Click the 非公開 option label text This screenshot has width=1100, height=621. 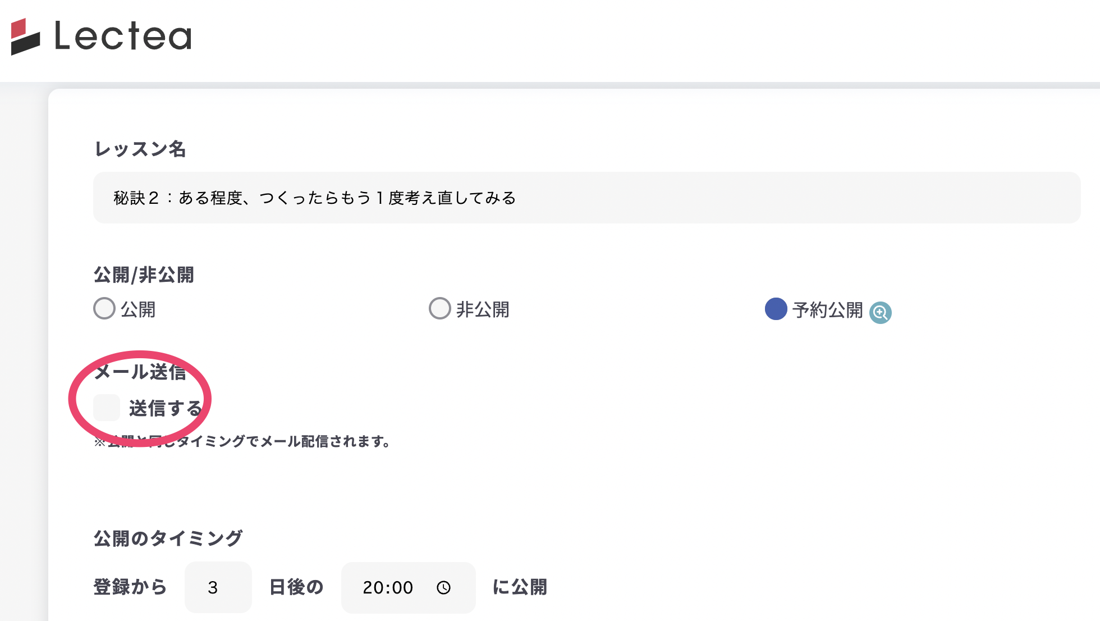coord(483,309)
